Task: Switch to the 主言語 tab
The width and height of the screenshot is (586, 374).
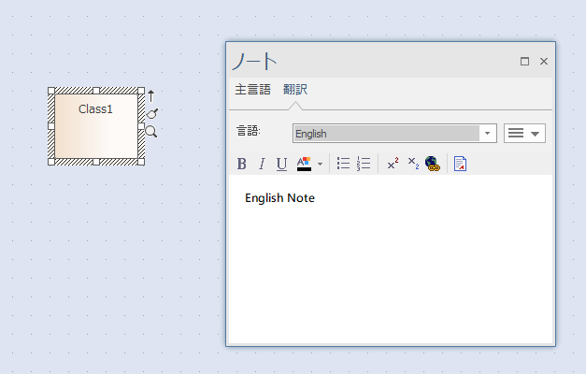Action: click(x=252, y=90)
